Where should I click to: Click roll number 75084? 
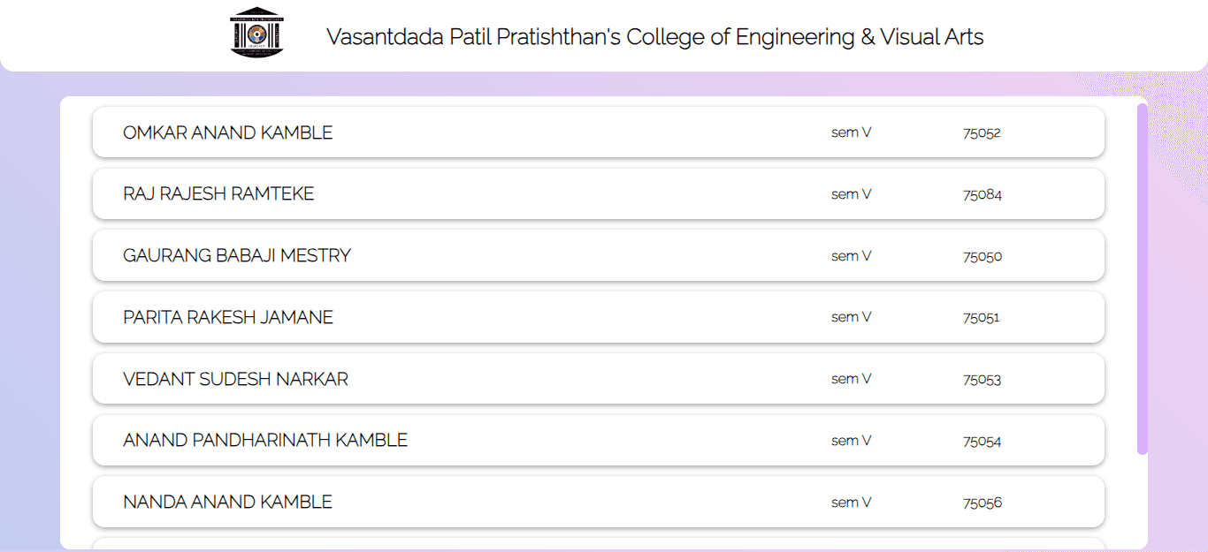tap(982, 195)
